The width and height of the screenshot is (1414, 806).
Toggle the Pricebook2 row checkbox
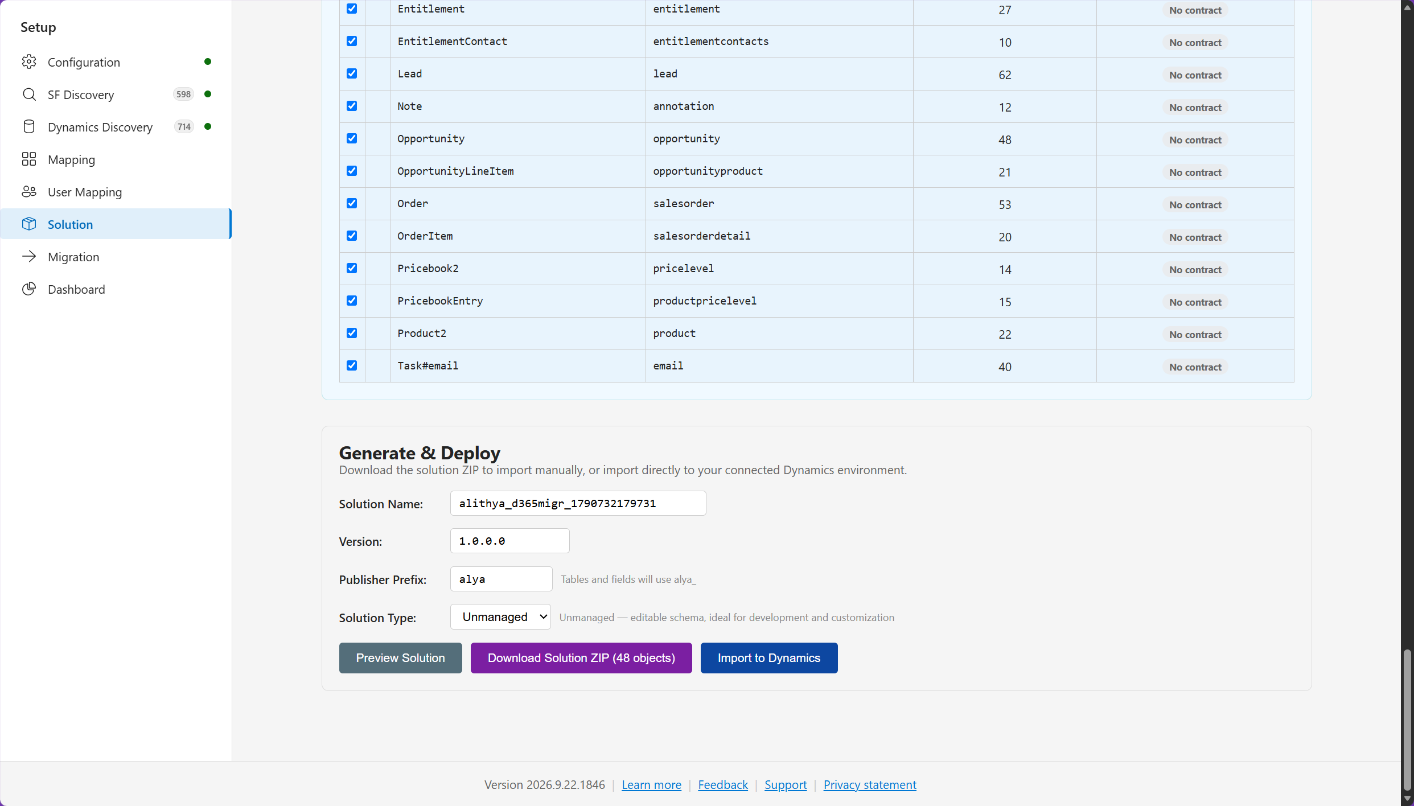tap(352, 268)
